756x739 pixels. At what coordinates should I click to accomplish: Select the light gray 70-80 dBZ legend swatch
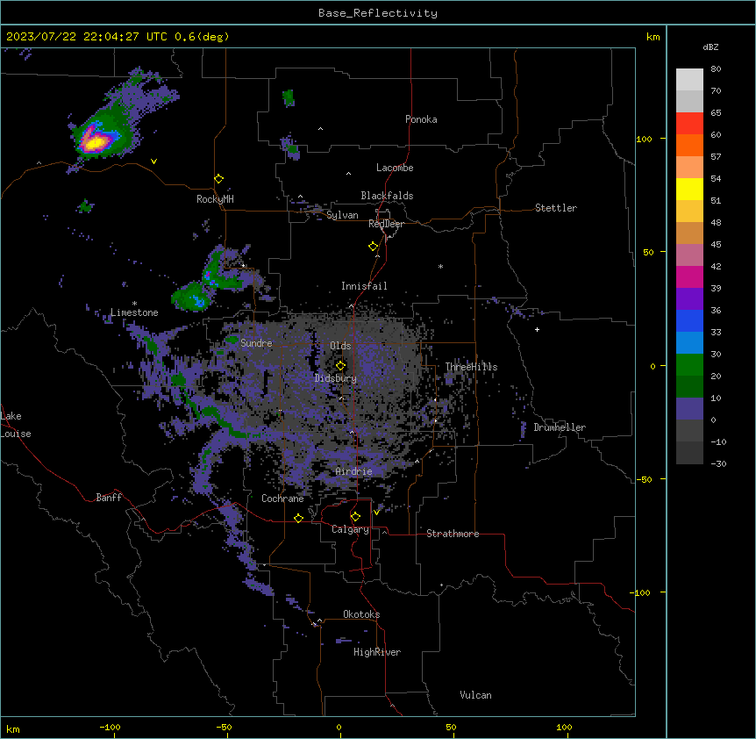click(689, 80)
